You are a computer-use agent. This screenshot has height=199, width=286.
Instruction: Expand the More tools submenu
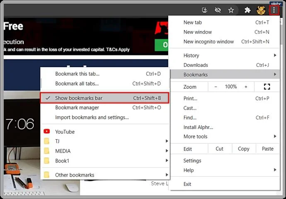tap(225, 136)
